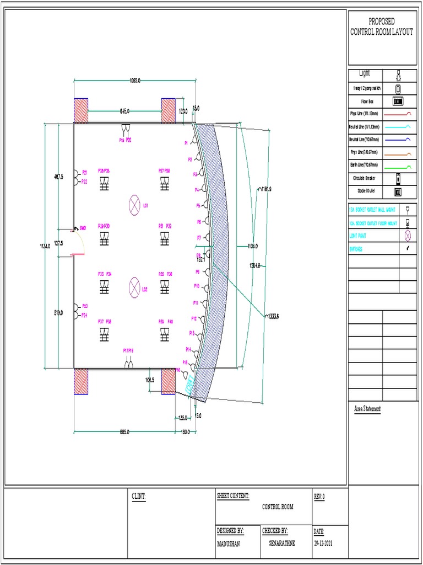Click the 127.5 door dimension text
The image size is (423, 565).
58,243
